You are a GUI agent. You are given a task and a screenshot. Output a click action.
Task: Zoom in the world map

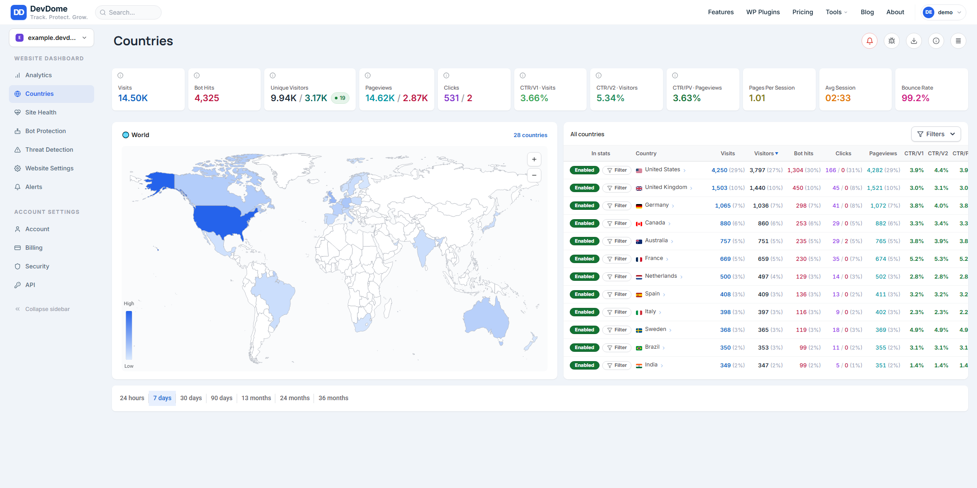(x=534, y=159)
